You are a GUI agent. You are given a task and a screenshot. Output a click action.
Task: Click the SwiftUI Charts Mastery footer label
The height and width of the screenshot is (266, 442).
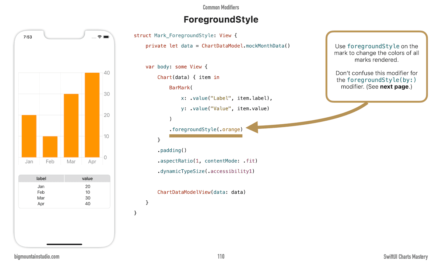point(406,257)
